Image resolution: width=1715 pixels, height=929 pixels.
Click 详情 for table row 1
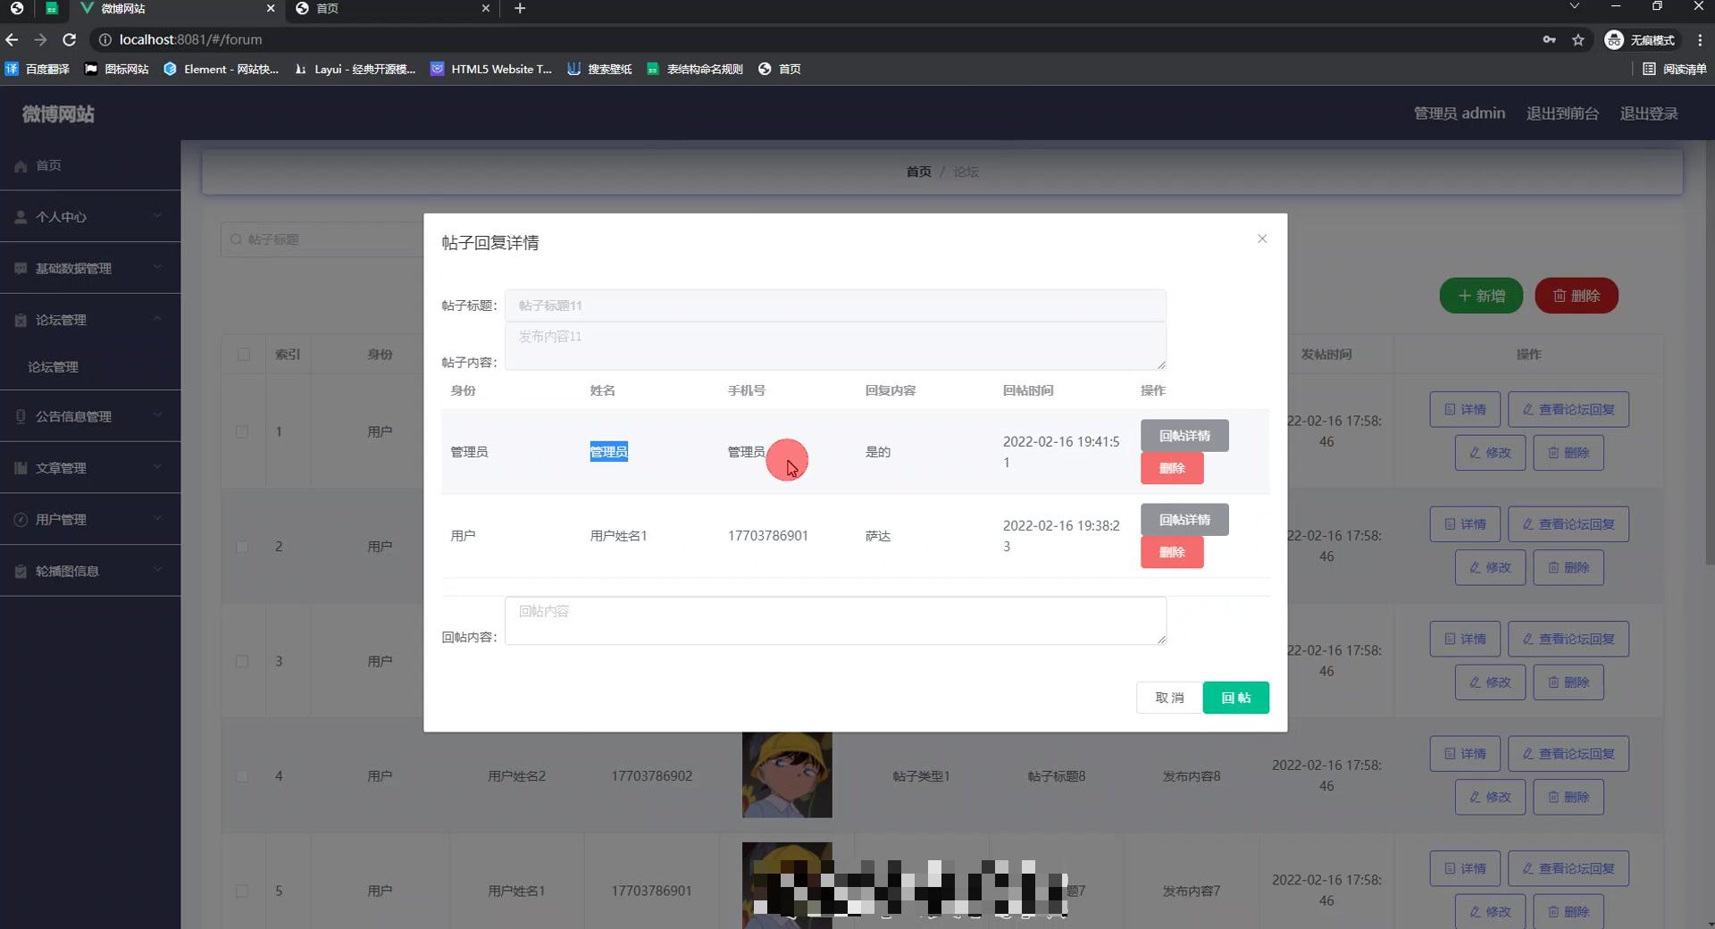[1465, 409]
